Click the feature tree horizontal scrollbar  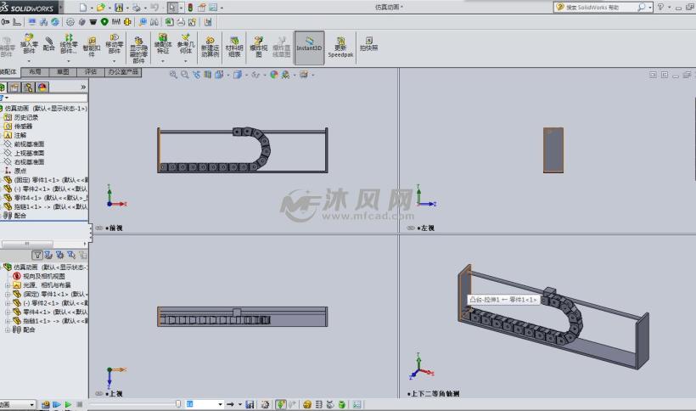(x=27, y=244)
